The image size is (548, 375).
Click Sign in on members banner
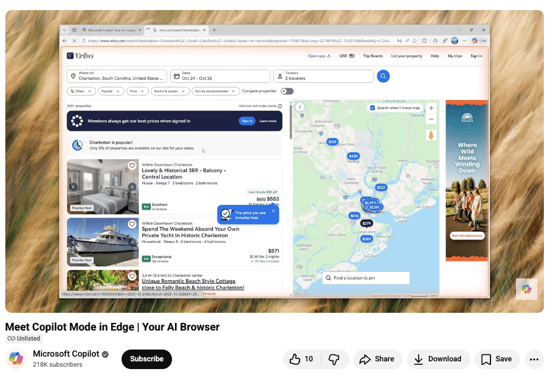coord(247,121)
